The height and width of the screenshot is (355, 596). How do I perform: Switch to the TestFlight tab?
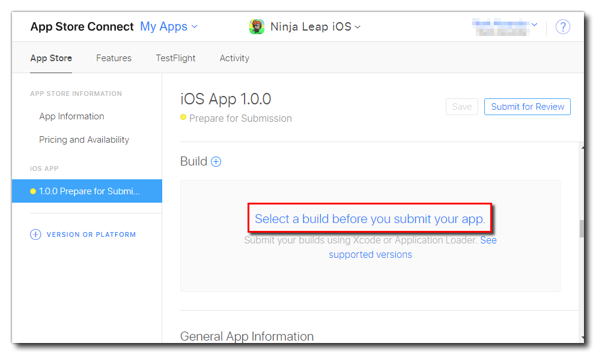click(x=175, y=58)
